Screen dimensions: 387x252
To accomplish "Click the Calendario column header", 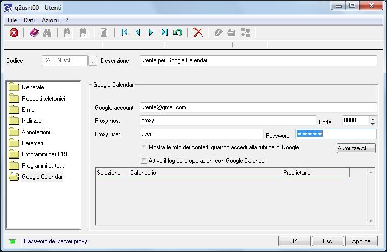I will coord(205,173).
